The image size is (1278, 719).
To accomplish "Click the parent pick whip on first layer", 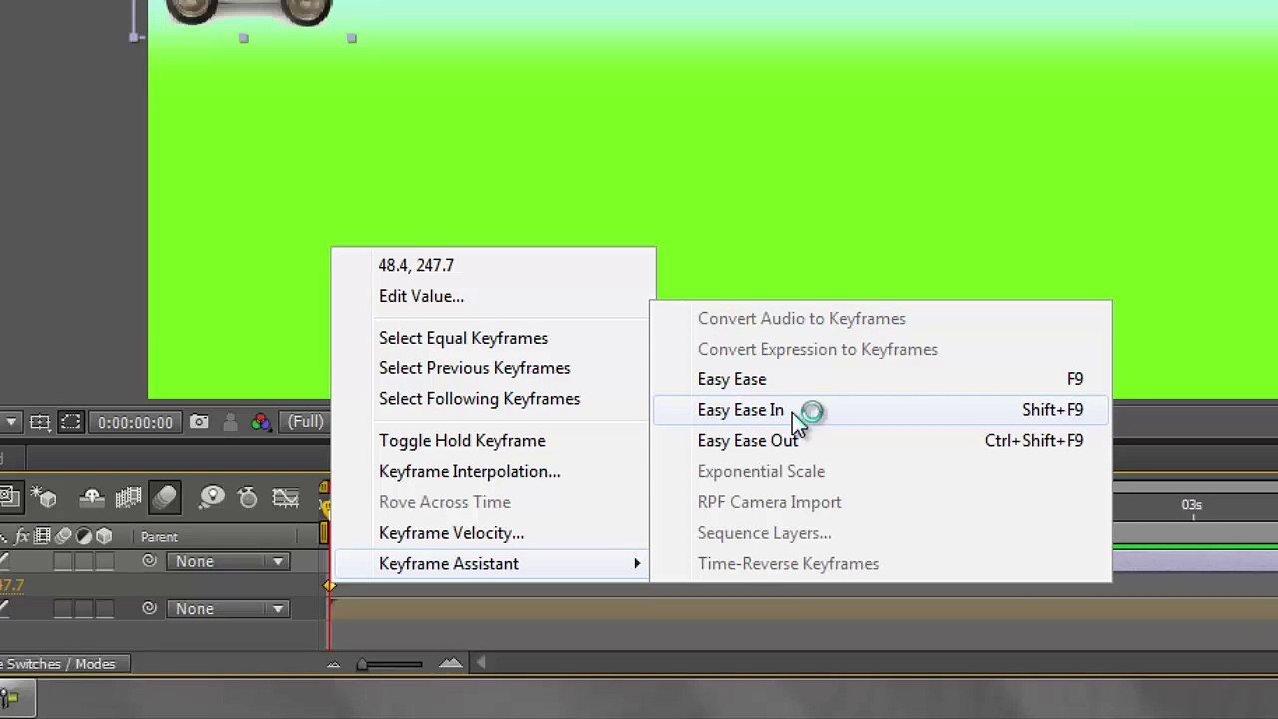I will (149, 561).
